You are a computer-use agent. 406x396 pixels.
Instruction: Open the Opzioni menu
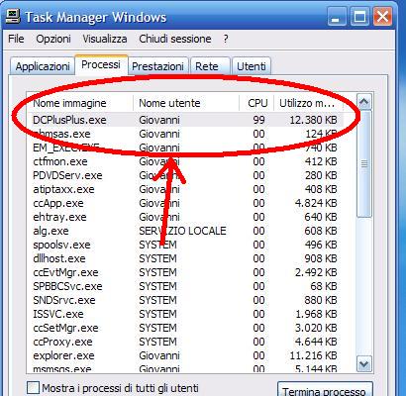(x=53, y=39)
